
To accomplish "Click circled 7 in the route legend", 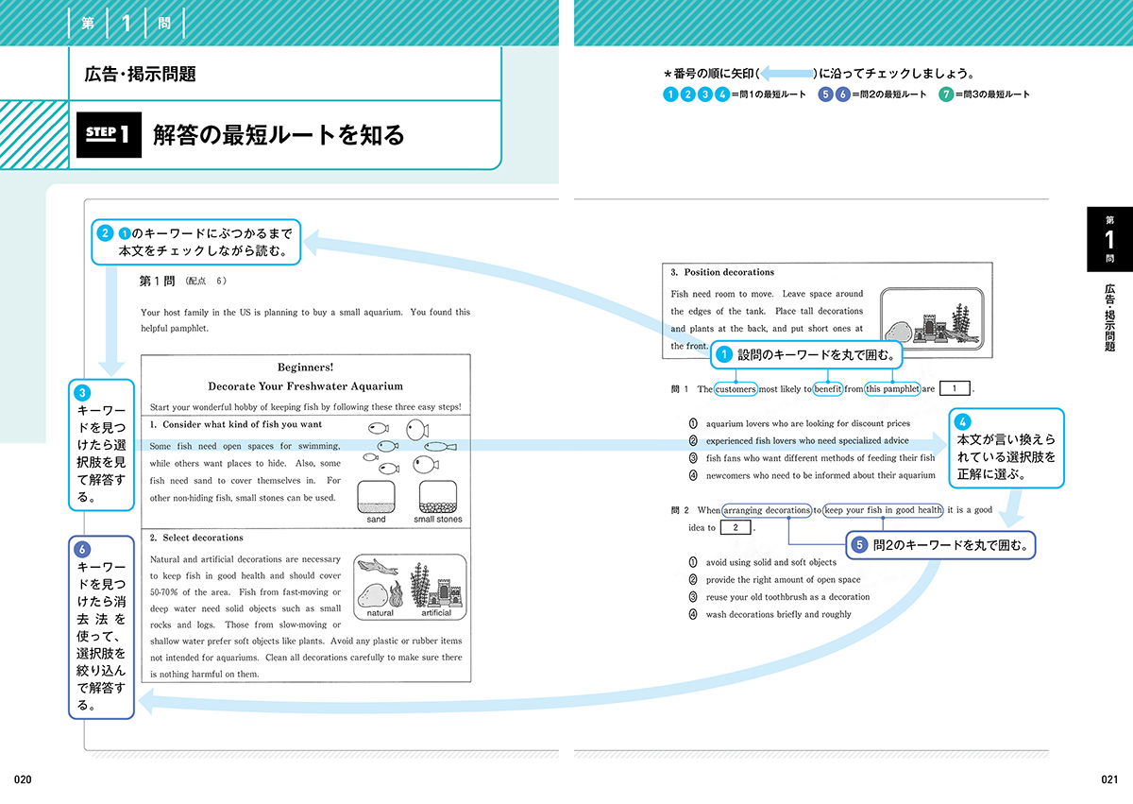I will (946, 94).
